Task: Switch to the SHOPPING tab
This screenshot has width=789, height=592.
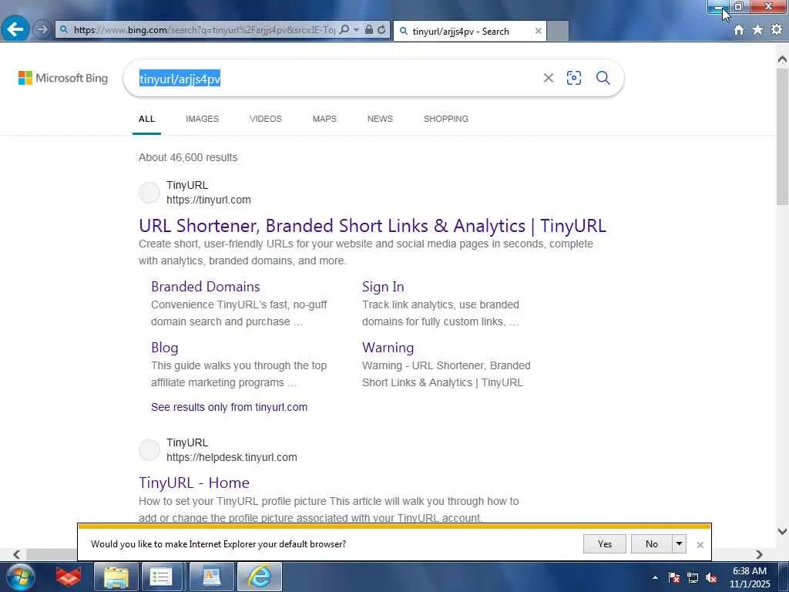Action: [446, 119]
